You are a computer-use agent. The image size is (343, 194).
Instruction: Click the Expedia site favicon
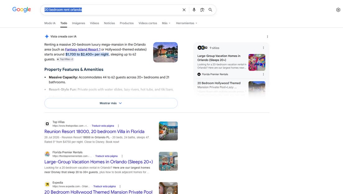[x=47, y=184]
